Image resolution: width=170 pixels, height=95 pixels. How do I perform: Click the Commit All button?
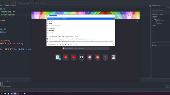154,15
